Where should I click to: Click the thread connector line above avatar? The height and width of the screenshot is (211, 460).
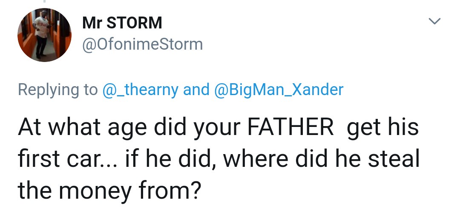44,2
